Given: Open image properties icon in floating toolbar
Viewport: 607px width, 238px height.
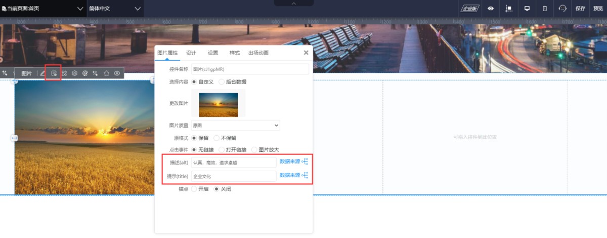Looking at the screenshot, I should tap(54, 73).
